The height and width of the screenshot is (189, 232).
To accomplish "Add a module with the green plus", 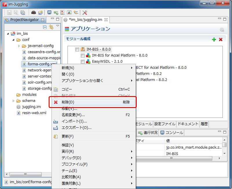I will (x=214, y=39).
